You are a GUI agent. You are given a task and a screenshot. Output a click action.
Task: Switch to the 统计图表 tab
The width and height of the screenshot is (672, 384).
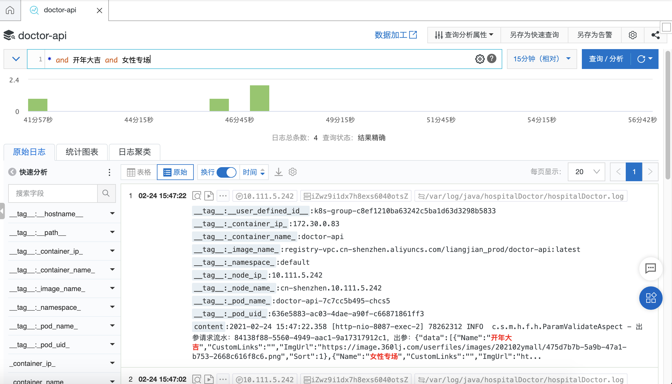[x=82, y=152]
